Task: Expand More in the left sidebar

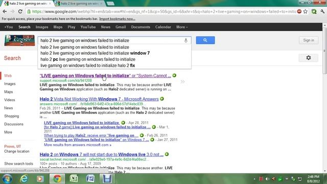Action: coord(8,132)
